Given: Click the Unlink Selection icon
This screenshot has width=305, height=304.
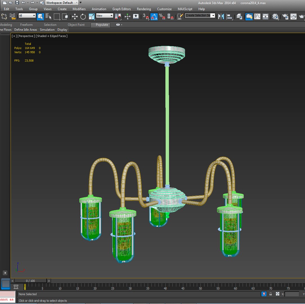Looking at the screenshot, I should (4, 17).
